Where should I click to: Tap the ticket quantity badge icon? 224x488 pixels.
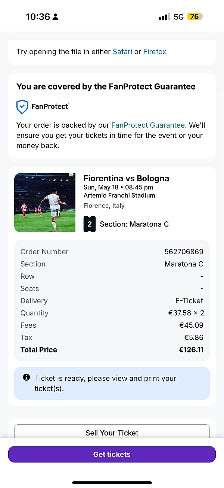(x=90, y=224)
